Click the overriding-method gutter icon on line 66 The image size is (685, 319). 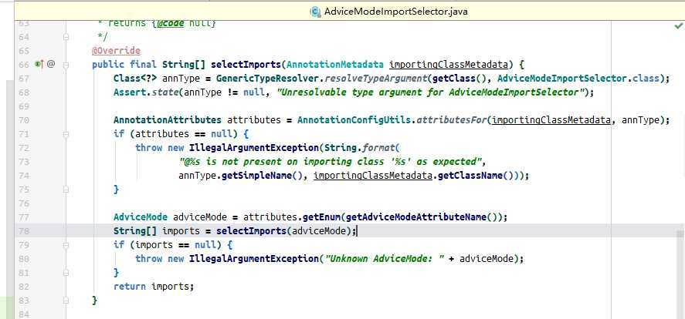pyautogui.click(x=39, y=65)
